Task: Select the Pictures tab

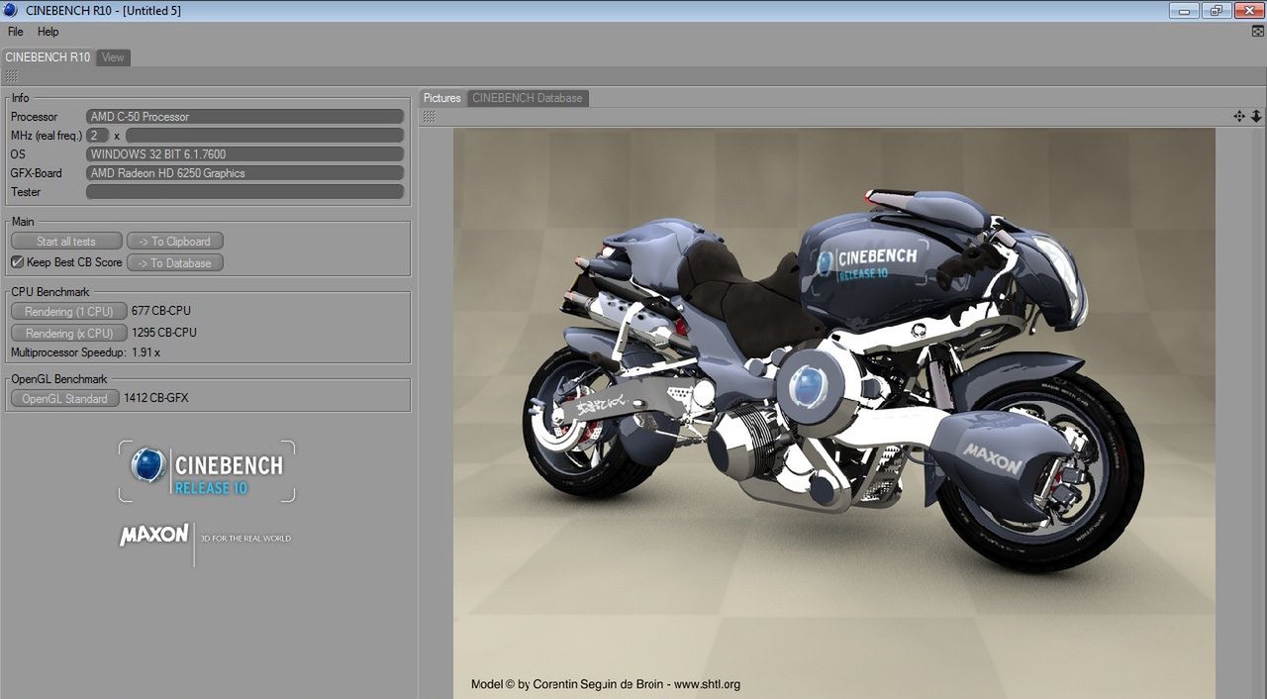Action: (x=442, y=98)
